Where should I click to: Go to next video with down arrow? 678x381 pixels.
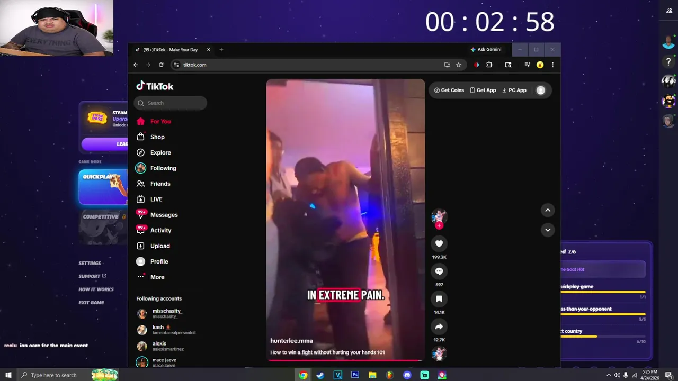pos(548,230)
